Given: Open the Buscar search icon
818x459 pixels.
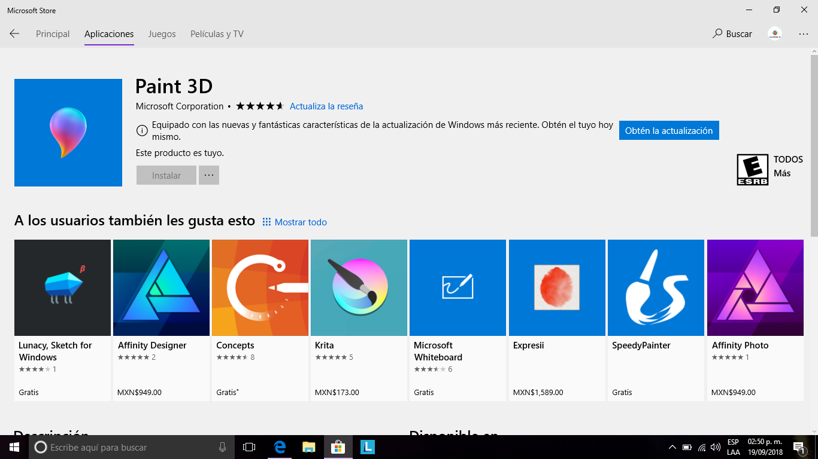Looking at the screenshot, I should pyautogui.click(x=717, y=34).
